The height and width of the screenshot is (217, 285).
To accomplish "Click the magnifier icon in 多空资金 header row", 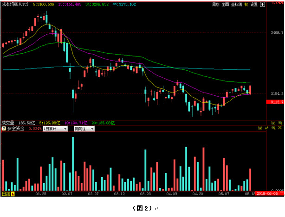I will click(x=273, y=128).
